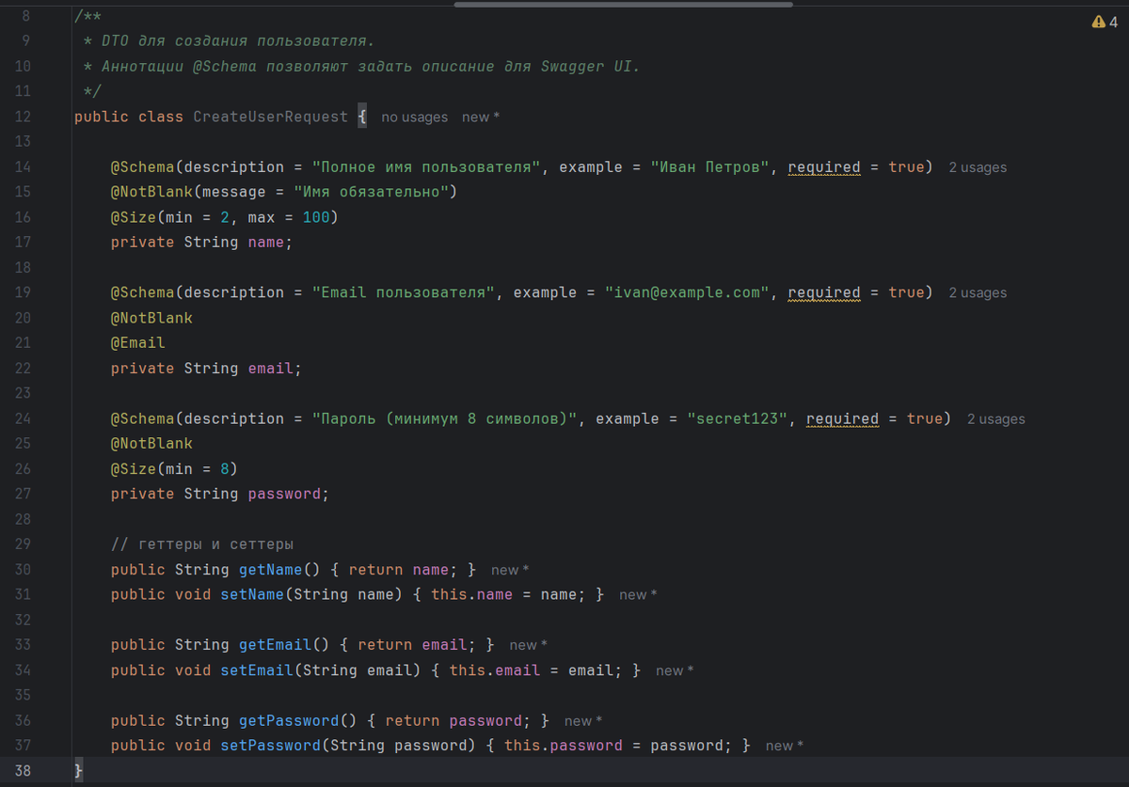This screenshot has height=787, width=1129.
Task: Click the field name 'password' on line 27
Action: tap(284, 494)
